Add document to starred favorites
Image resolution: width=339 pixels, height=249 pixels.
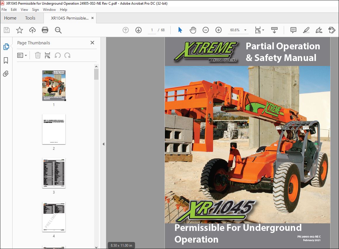coord(20,30)
